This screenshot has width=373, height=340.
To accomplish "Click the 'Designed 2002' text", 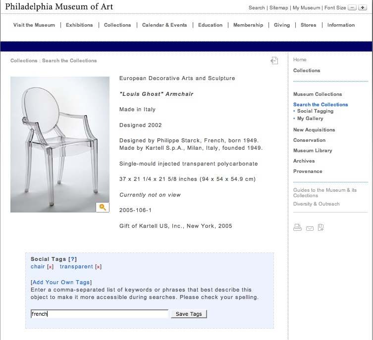I will click(141, 125).
